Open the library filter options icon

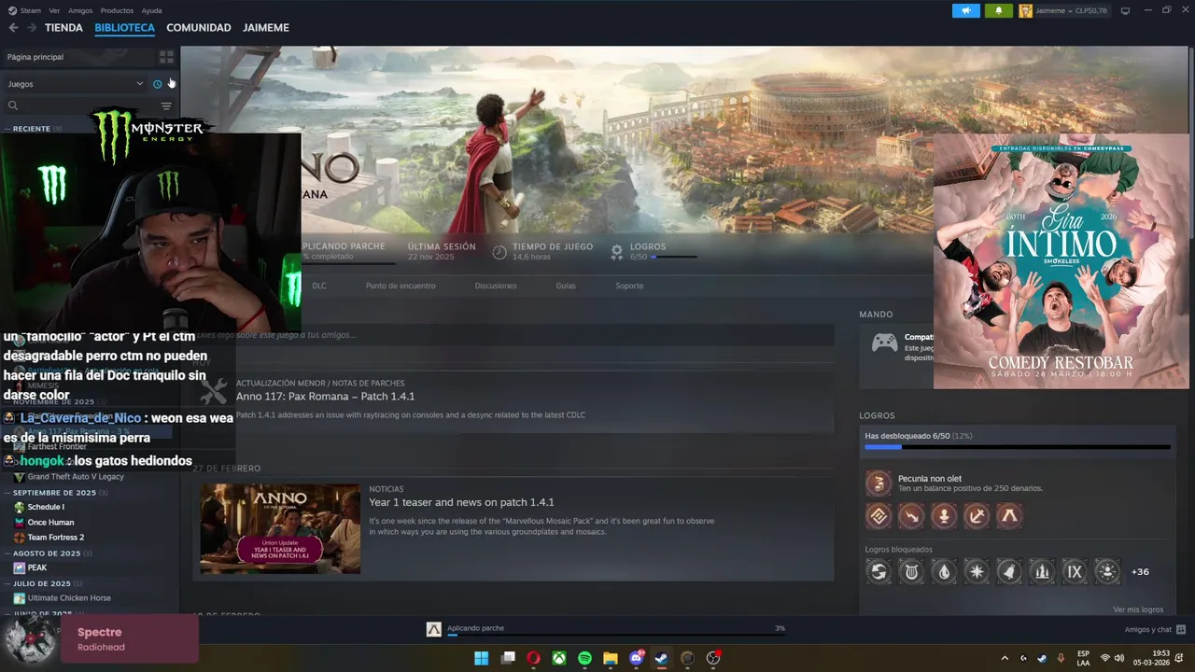pyautogui.click(x=166, y=105)
